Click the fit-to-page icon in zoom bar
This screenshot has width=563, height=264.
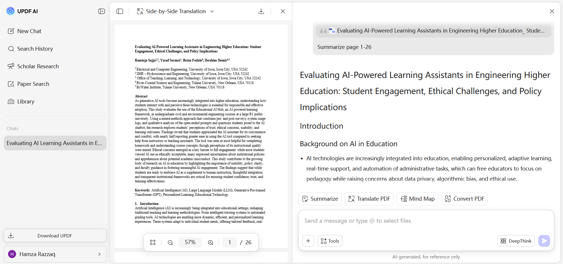tap(153, 242)
